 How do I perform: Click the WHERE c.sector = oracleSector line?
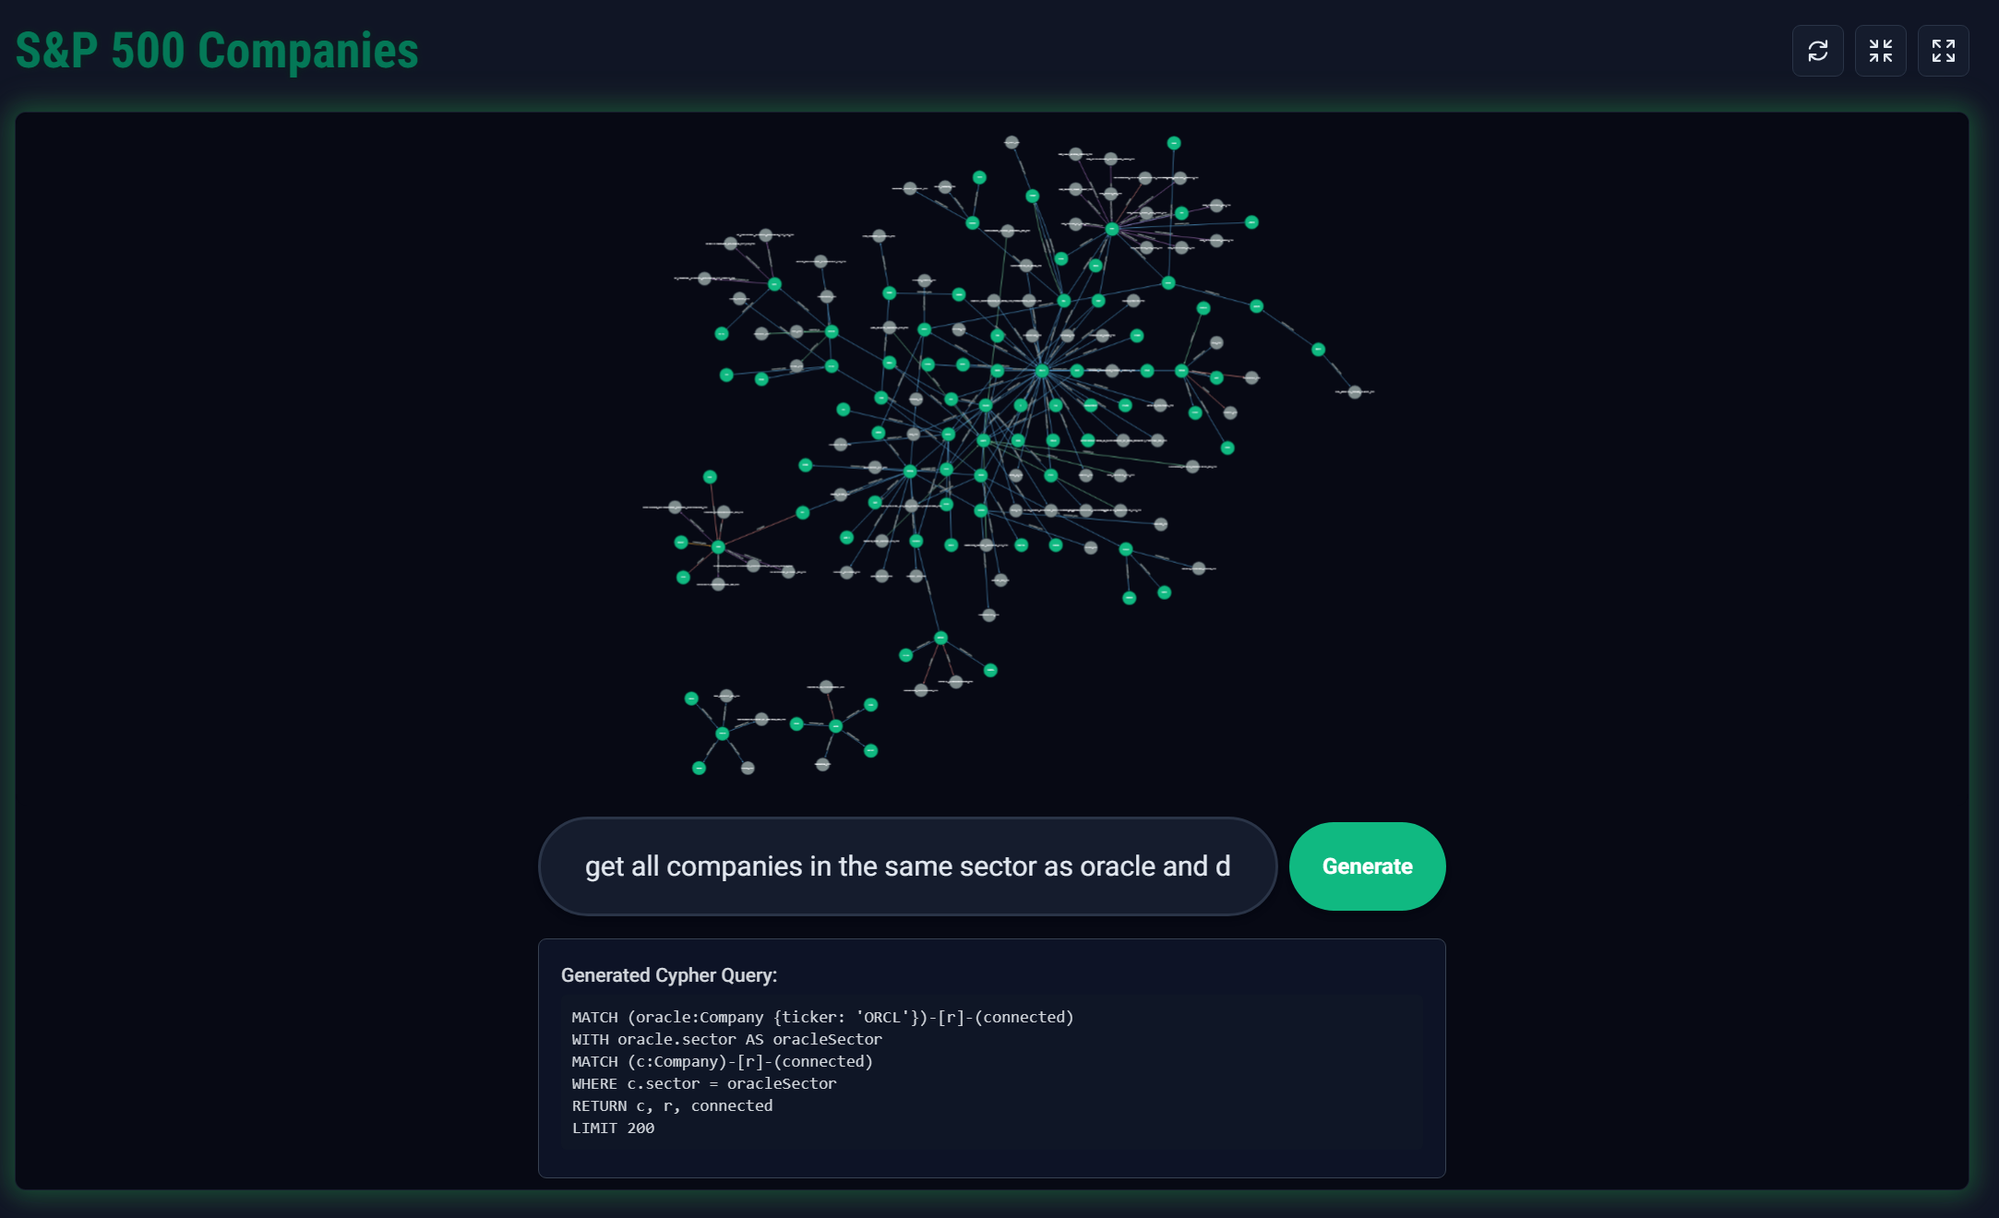point(703,1083)
